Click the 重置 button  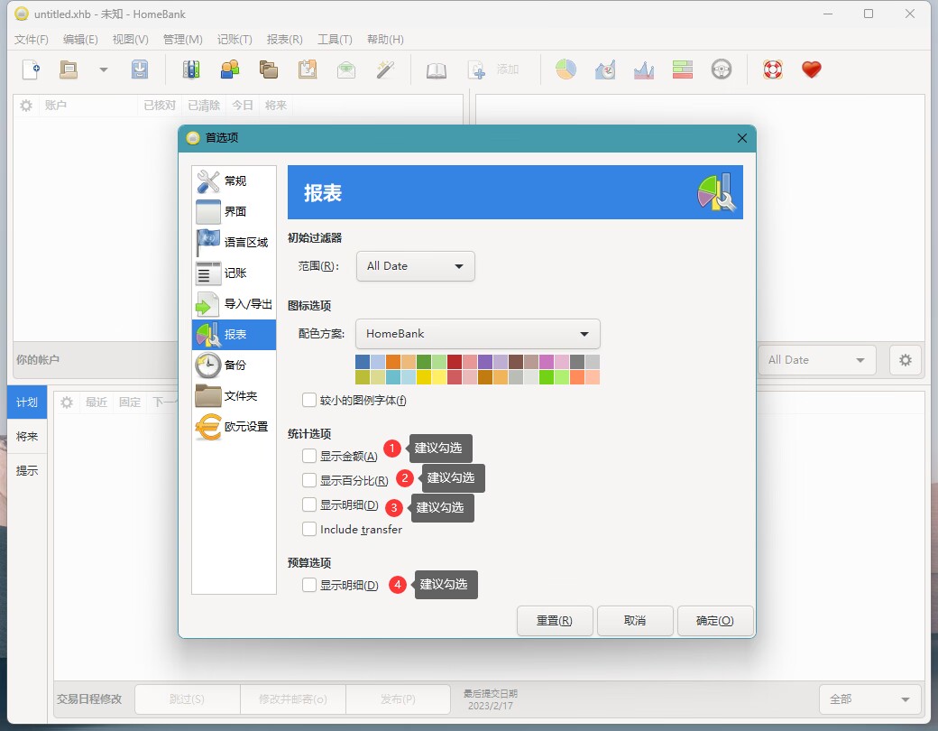(x=555, y=621)
